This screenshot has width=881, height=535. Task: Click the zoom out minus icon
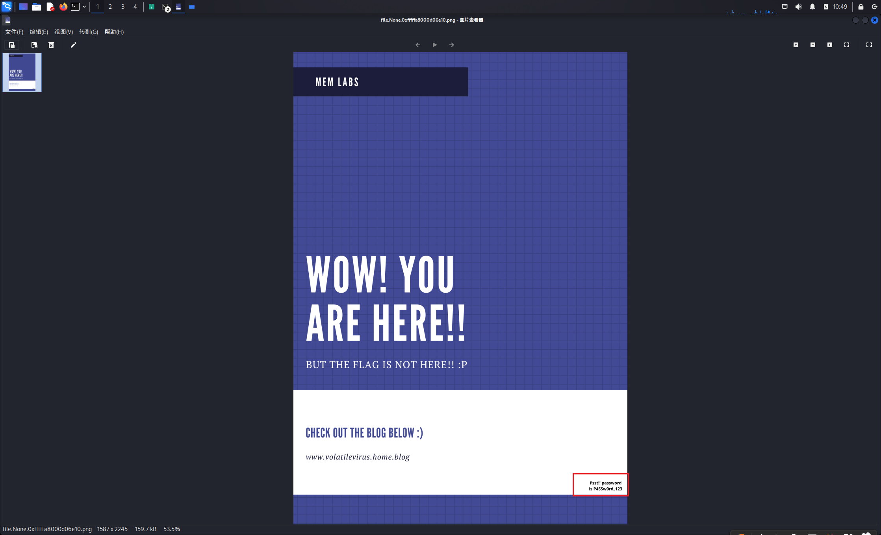[x=813, y=45]
